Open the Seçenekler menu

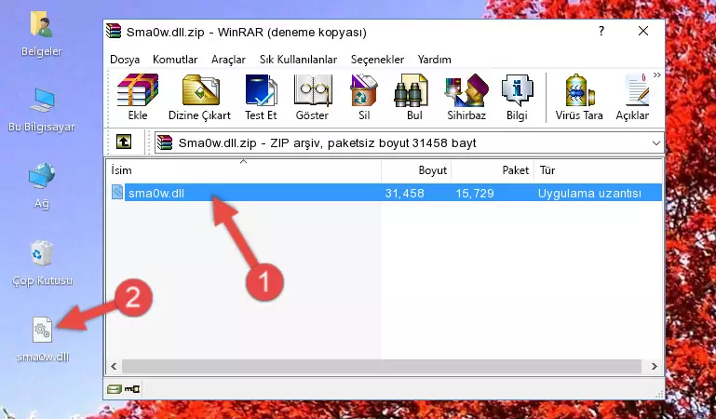[x=377, y=60]
